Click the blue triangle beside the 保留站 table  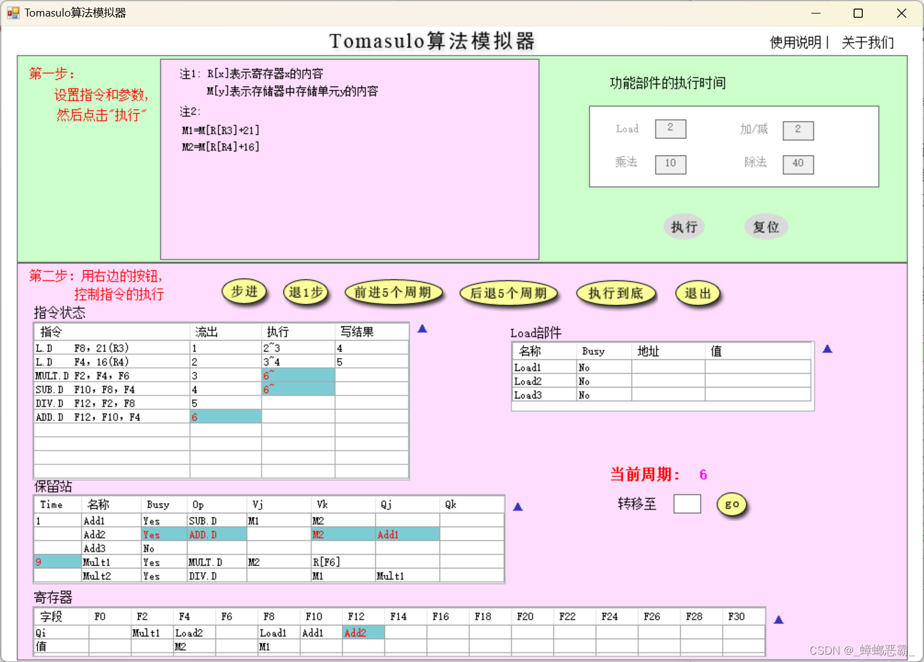(x=518, y=507)
